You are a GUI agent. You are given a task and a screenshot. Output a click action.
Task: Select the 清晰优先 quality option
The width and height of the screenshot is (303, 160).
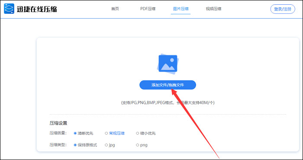84,133
